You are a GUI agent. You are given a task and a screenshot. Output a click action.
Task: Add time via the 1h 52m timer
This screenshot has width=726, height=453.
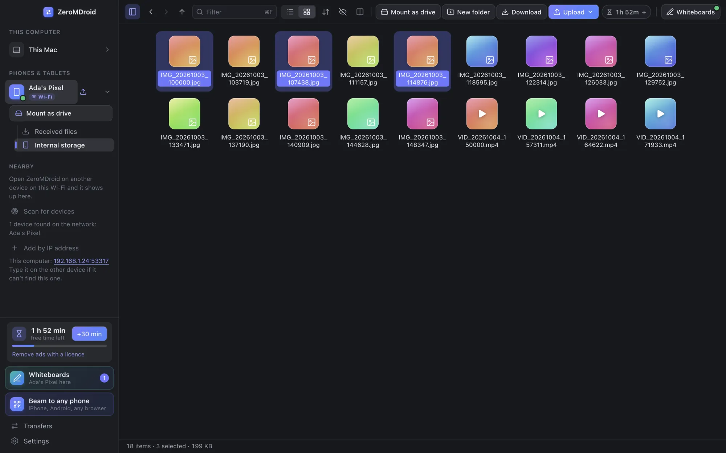click(626, 12)
